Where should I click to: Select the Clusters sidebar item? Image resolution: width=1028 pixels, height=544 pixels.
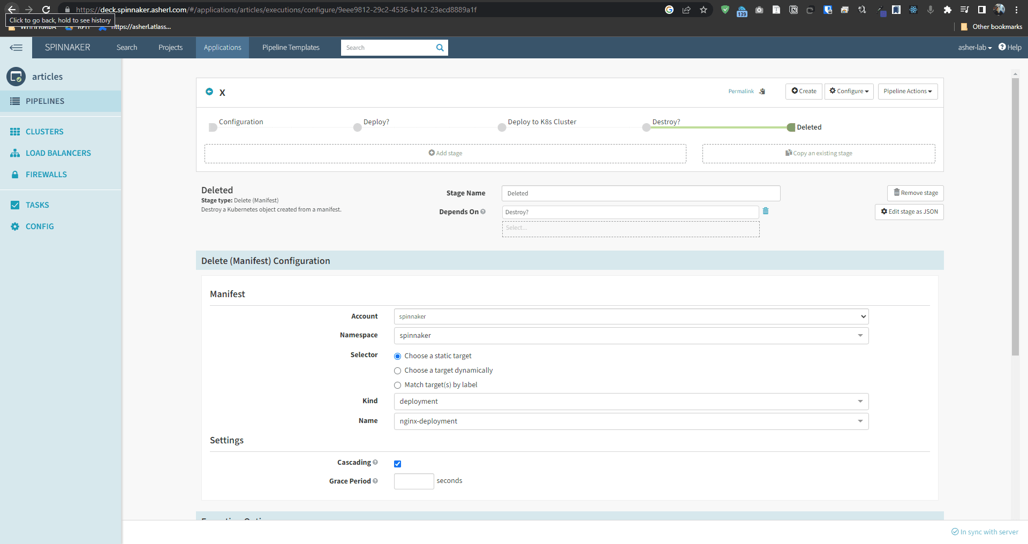click(44, 131)
